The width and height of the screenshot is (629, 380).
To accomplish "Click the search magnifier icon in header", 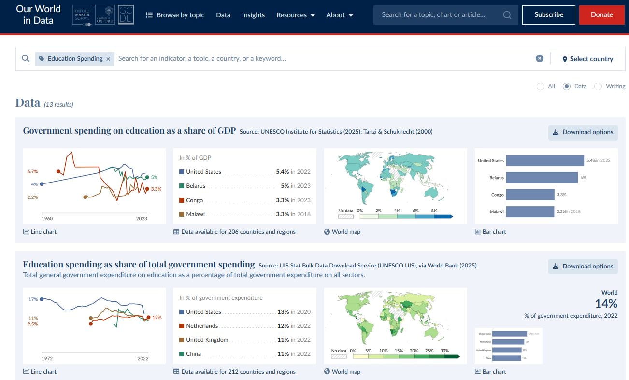I will 507,15.
